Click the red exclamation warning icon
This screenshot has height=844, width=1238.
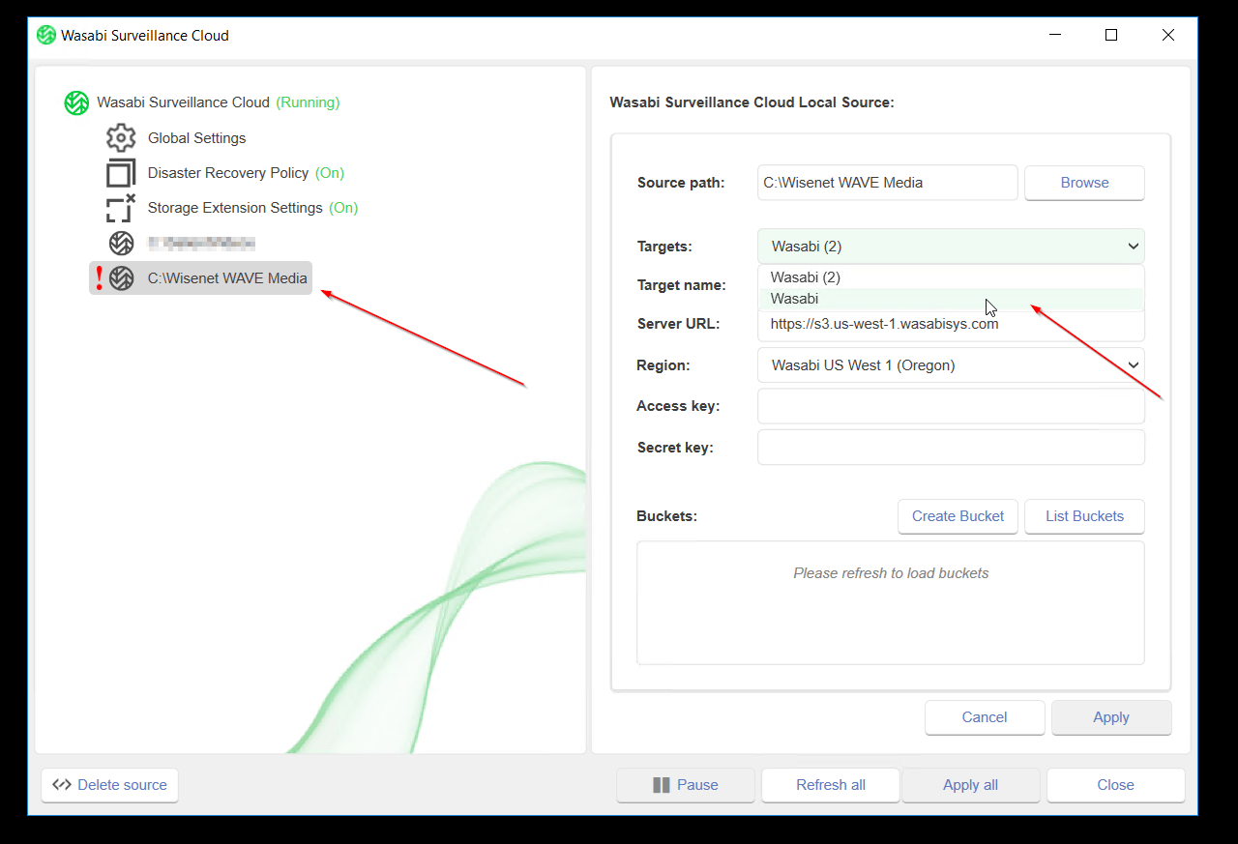[99, 278]
